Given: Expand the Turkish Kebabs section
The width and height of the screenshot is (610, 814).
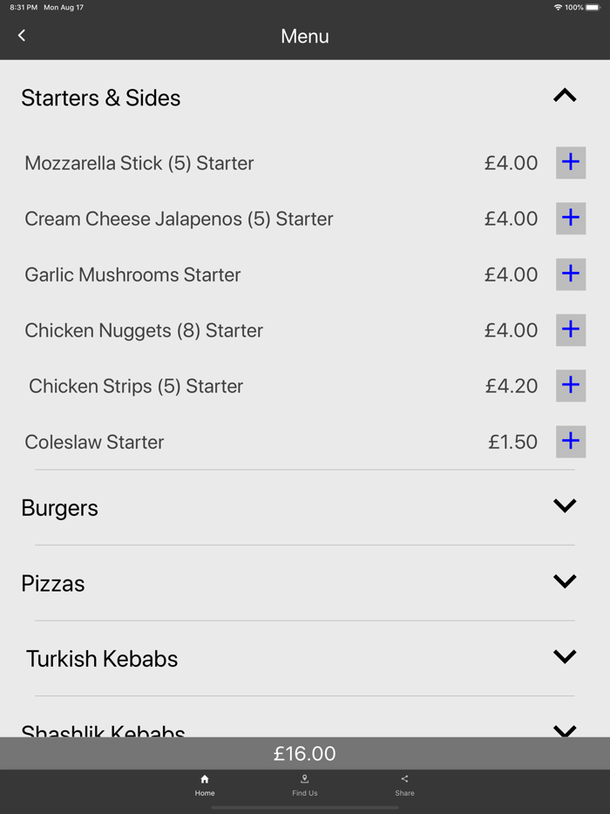Looking at the screenshot, I should tap(565, 656).
